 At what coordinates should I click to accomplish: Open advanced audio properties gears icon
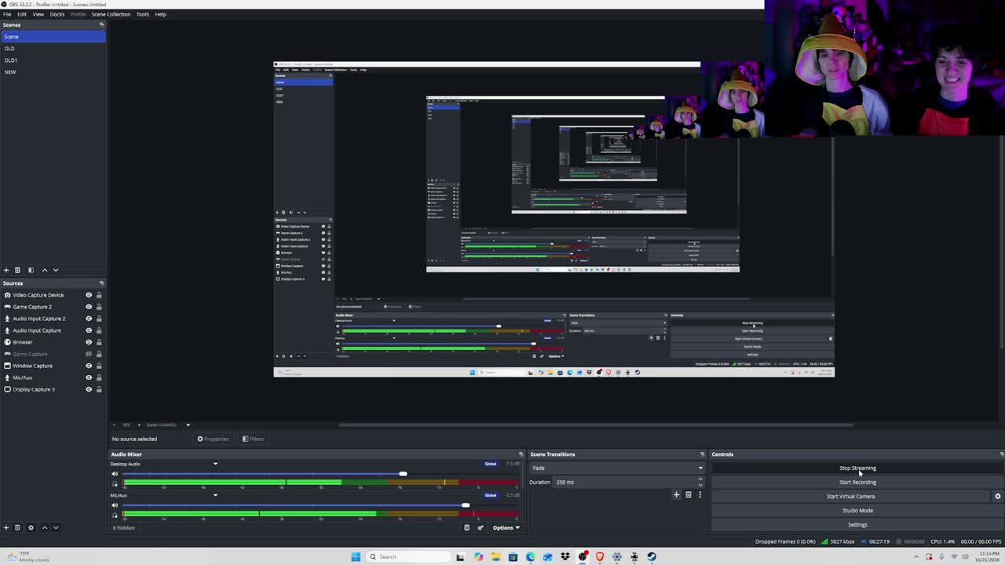(x=481, y=527)
